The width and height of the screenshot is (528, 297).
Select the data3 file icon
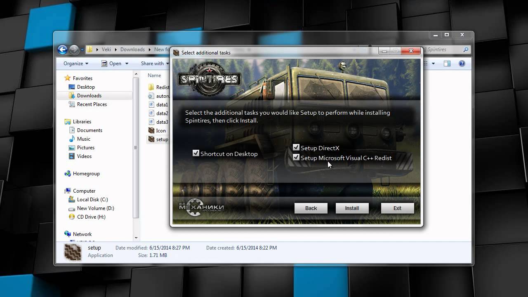[x=151, y=122]
